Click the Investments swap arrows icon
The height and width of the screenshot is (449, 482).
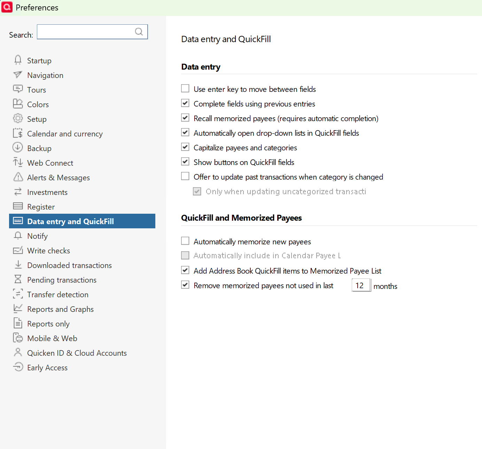18,192
